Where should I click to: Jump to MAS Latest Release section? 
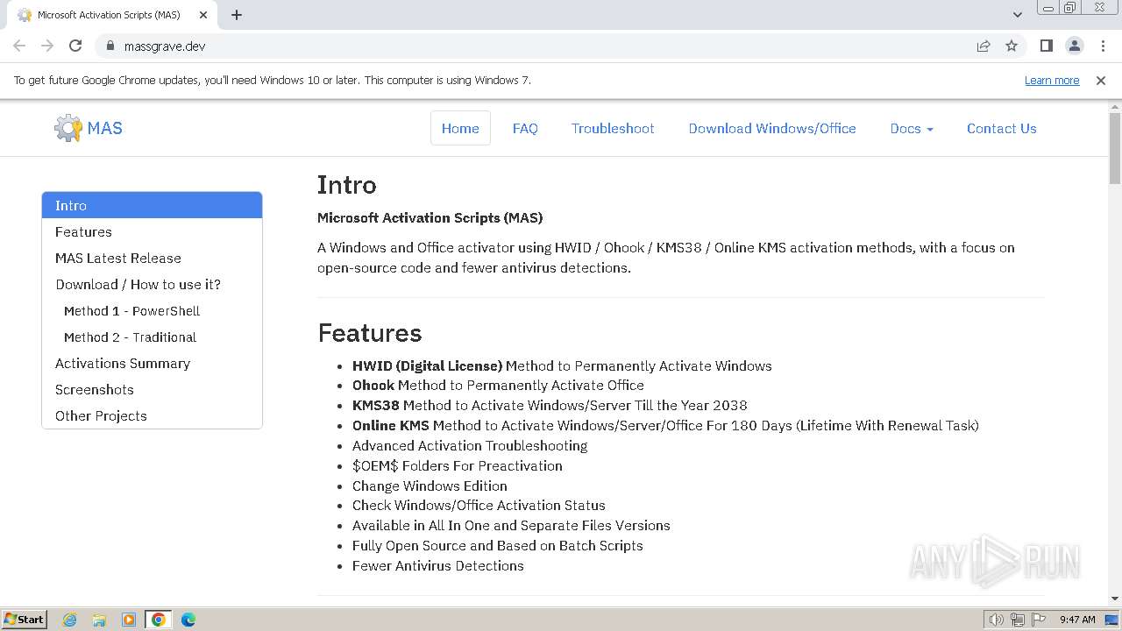coord(152,258)
